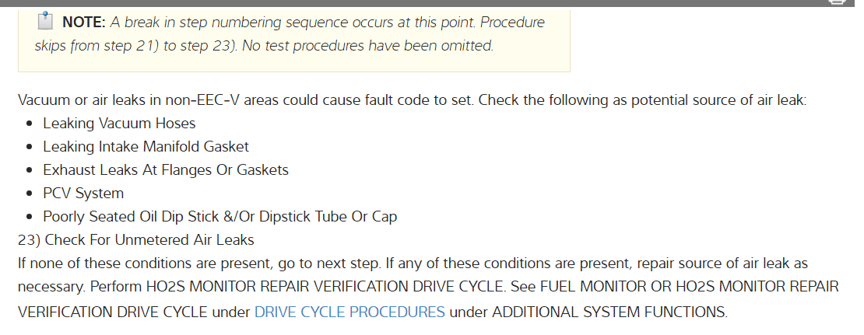864x335 pixels.
Task: Click "Exhaust Leaks At Flanges Or Gaskets" item
Action: click(166, 169)
